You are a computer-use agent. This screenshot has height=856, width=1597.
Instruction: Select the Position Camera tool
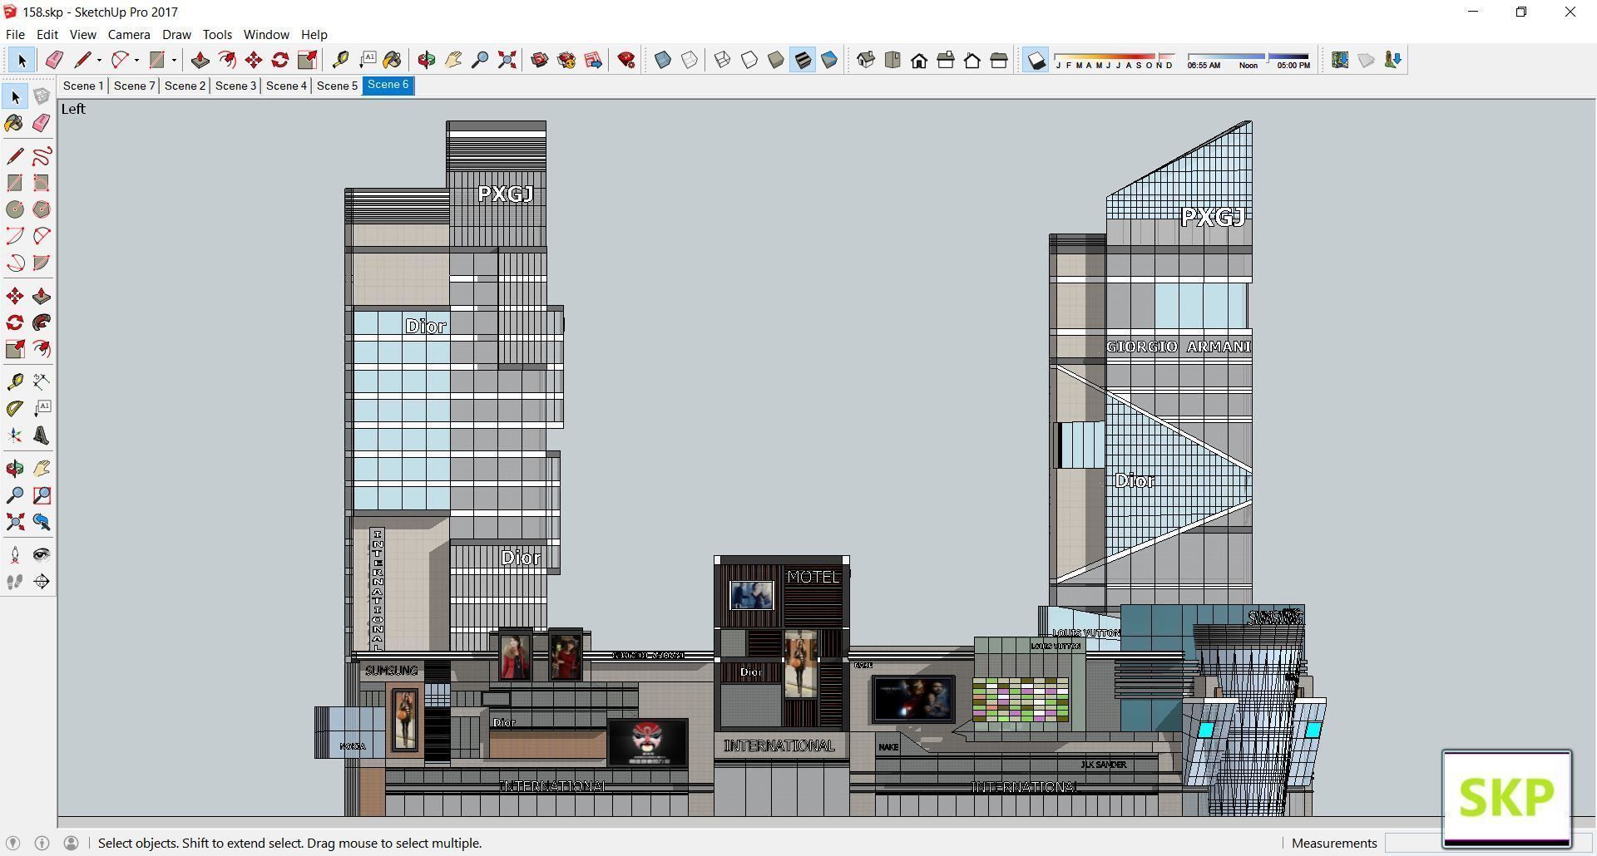15,555
